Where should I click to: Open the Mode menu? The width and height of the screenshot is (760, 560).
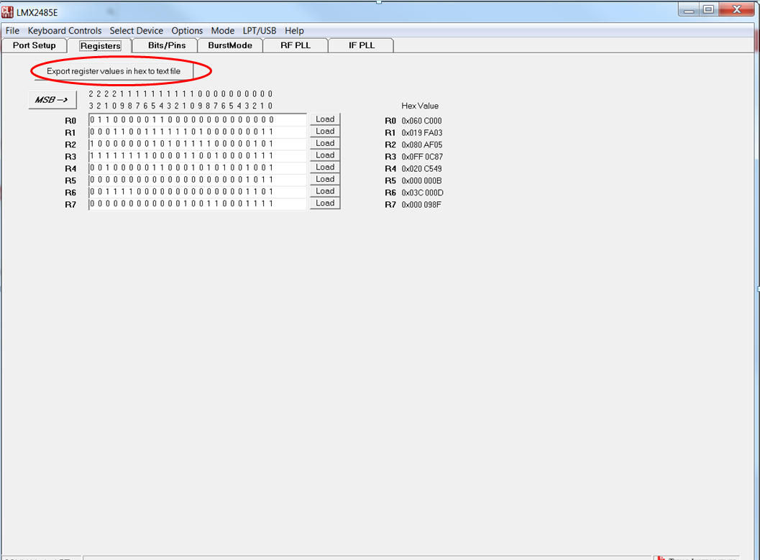pyautogui.click(x=222, y=30)
